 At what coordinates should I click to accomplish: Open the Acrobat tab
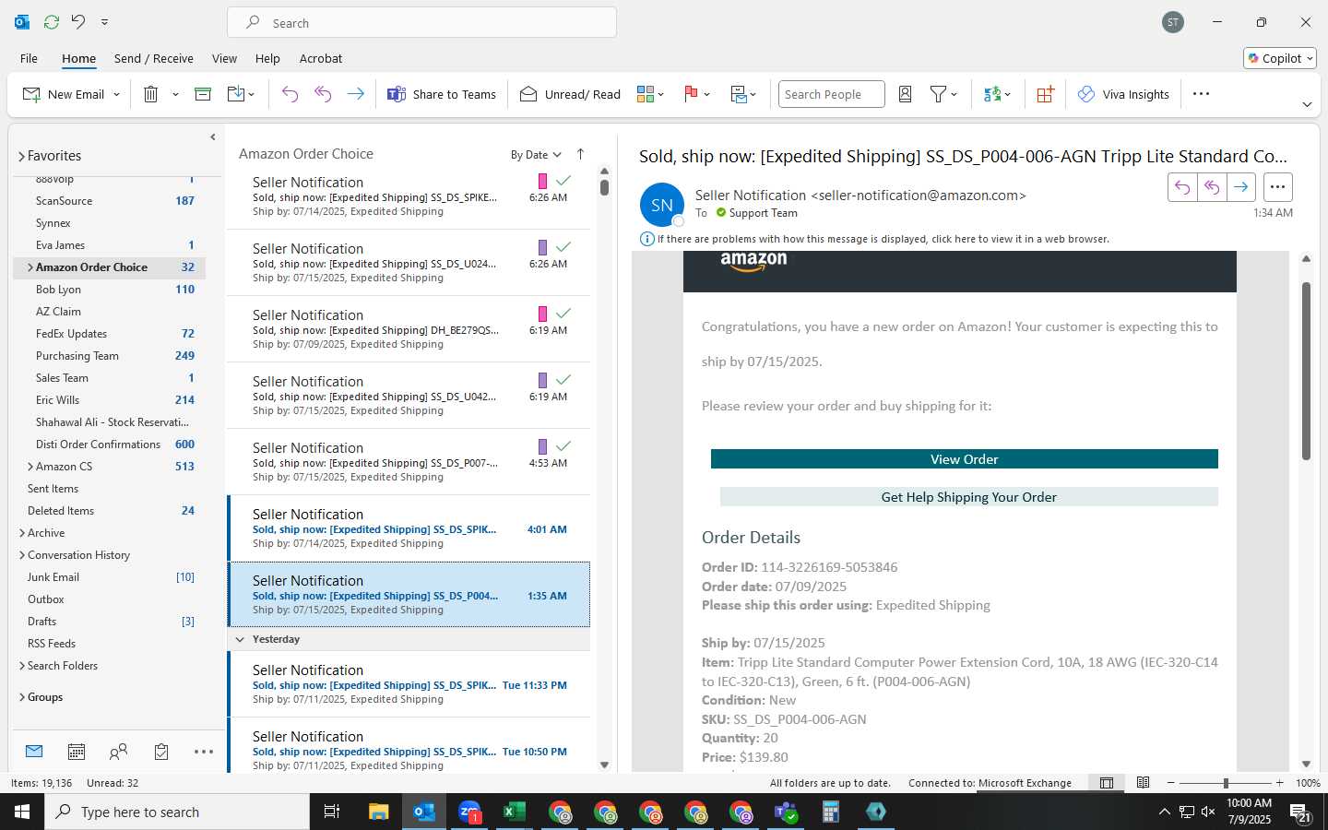[321, 58]
